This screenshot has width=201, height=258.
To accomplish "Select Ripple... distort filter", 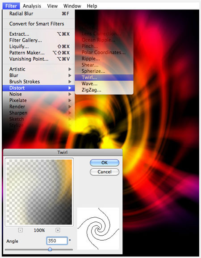I will 104,59.
